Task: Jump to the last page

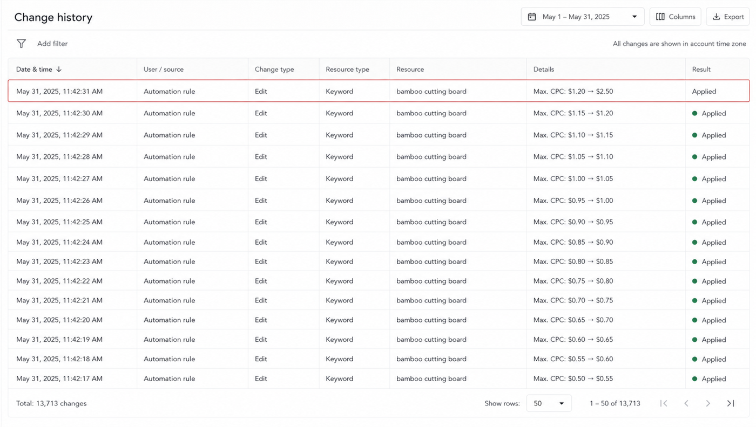Action: (x=731, y=403)
